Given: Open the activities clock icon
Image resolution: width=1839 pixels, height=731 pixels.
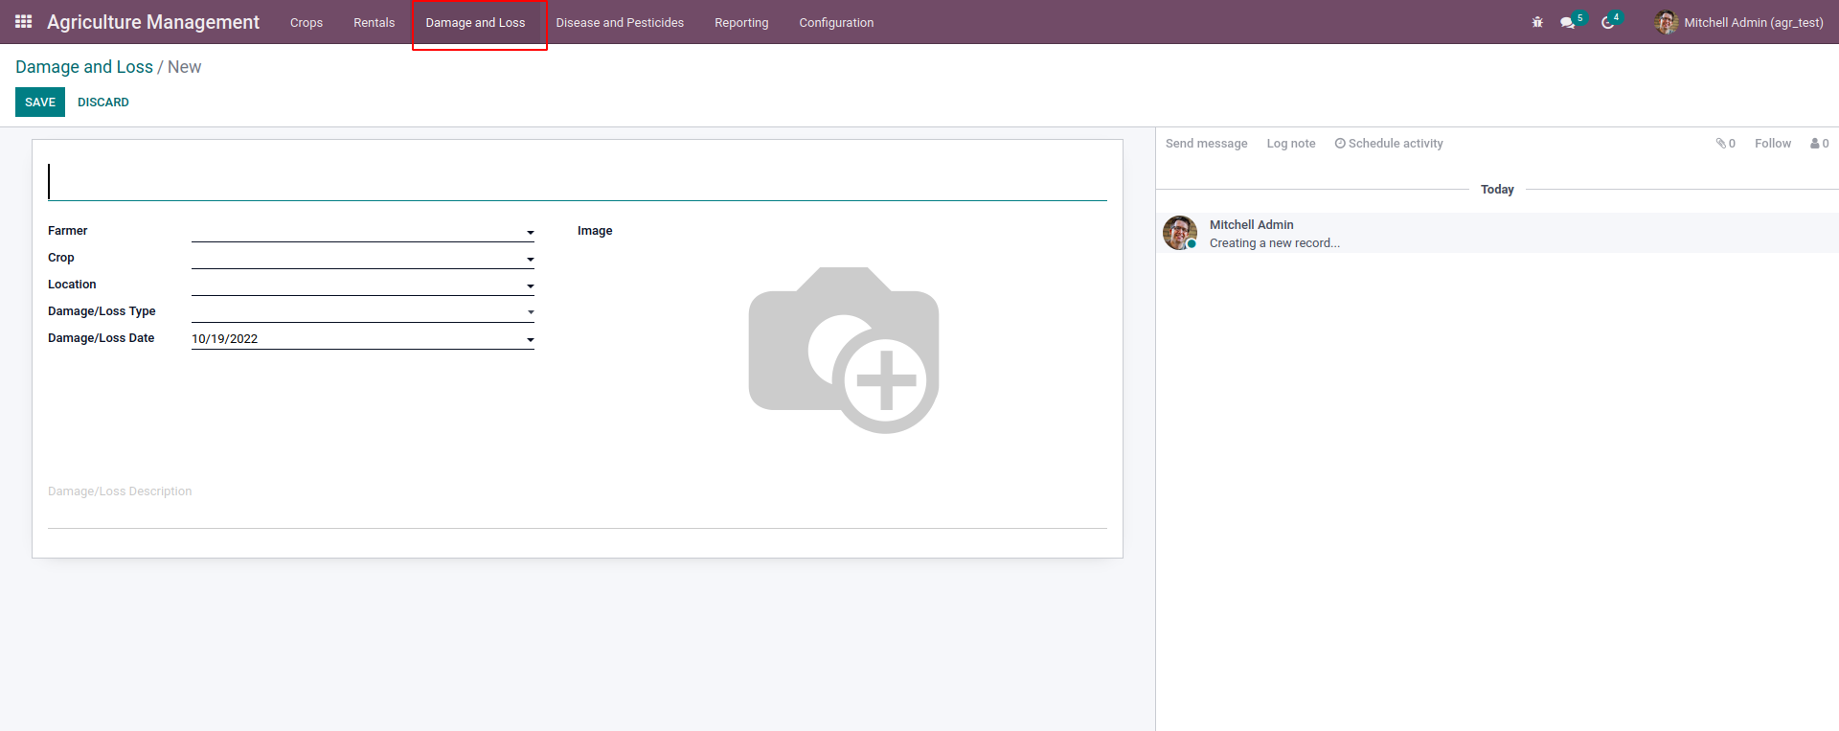Looking at the screenshot, I should pos(1607,22).
